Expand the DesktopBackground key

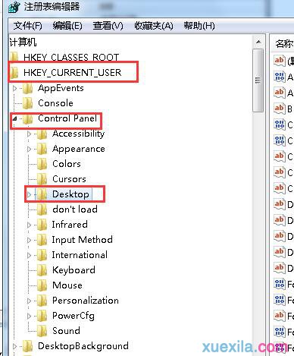coord(14,346)
